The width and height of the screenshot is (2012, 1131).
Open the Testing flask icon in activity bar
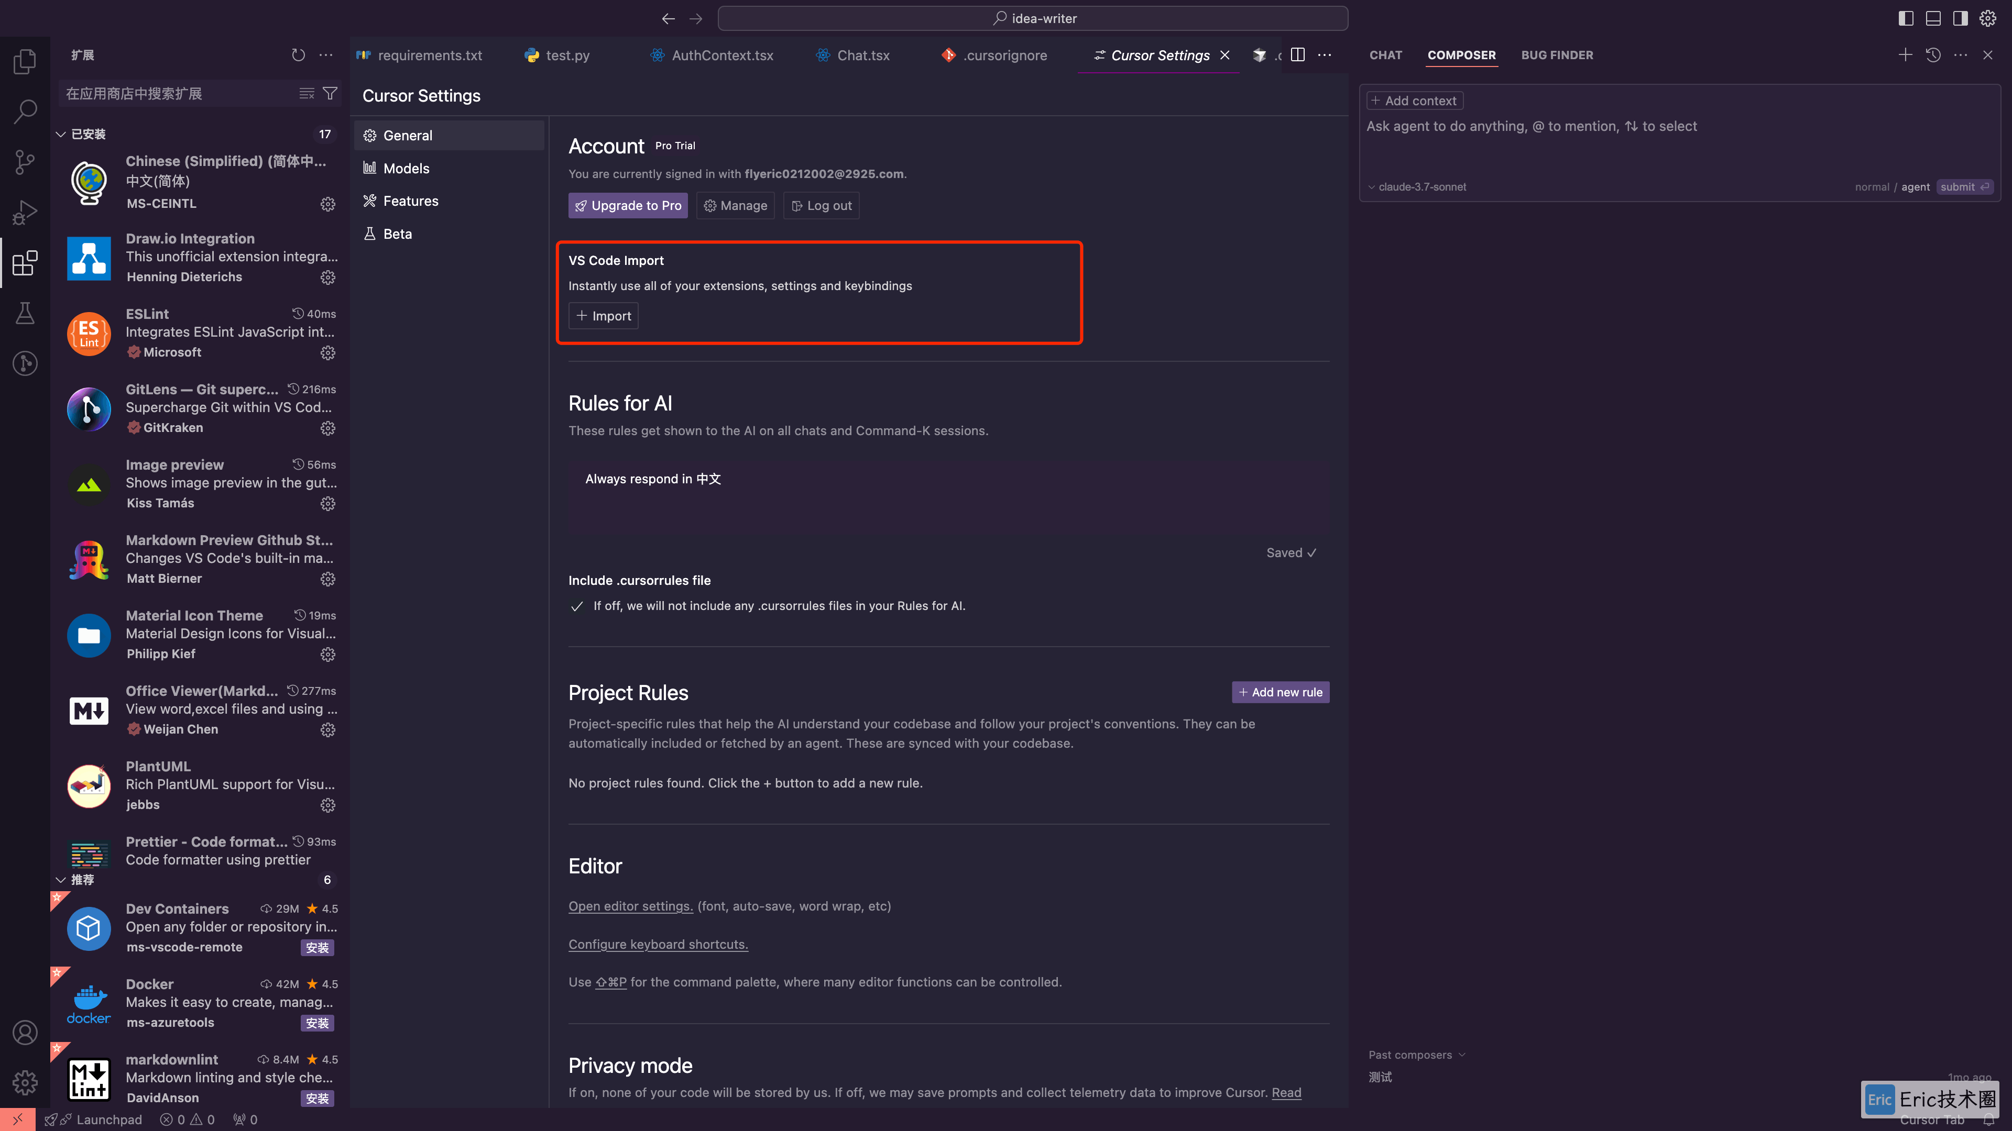[25, 313]
